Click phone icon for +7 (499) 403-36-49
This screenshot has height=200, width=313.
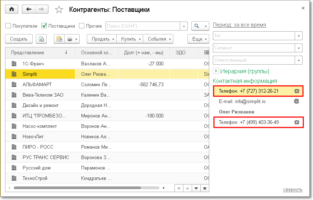296,122
